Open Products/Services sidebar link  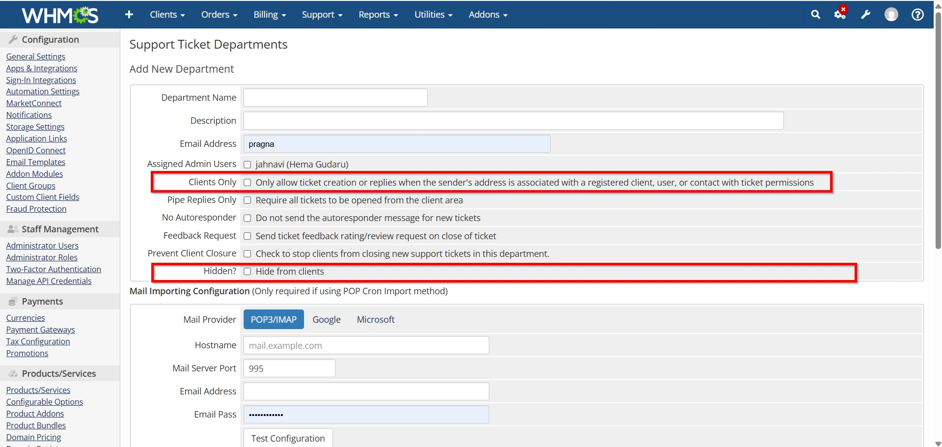coord(38,390)
